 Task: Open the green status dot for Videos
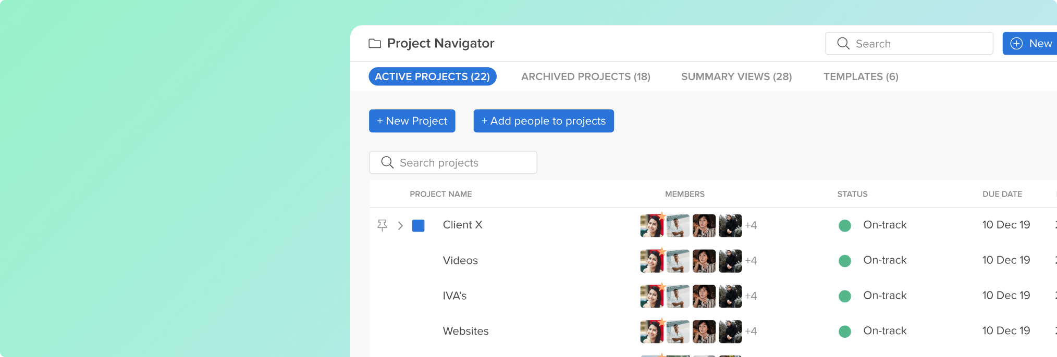[x=845, y=261]
